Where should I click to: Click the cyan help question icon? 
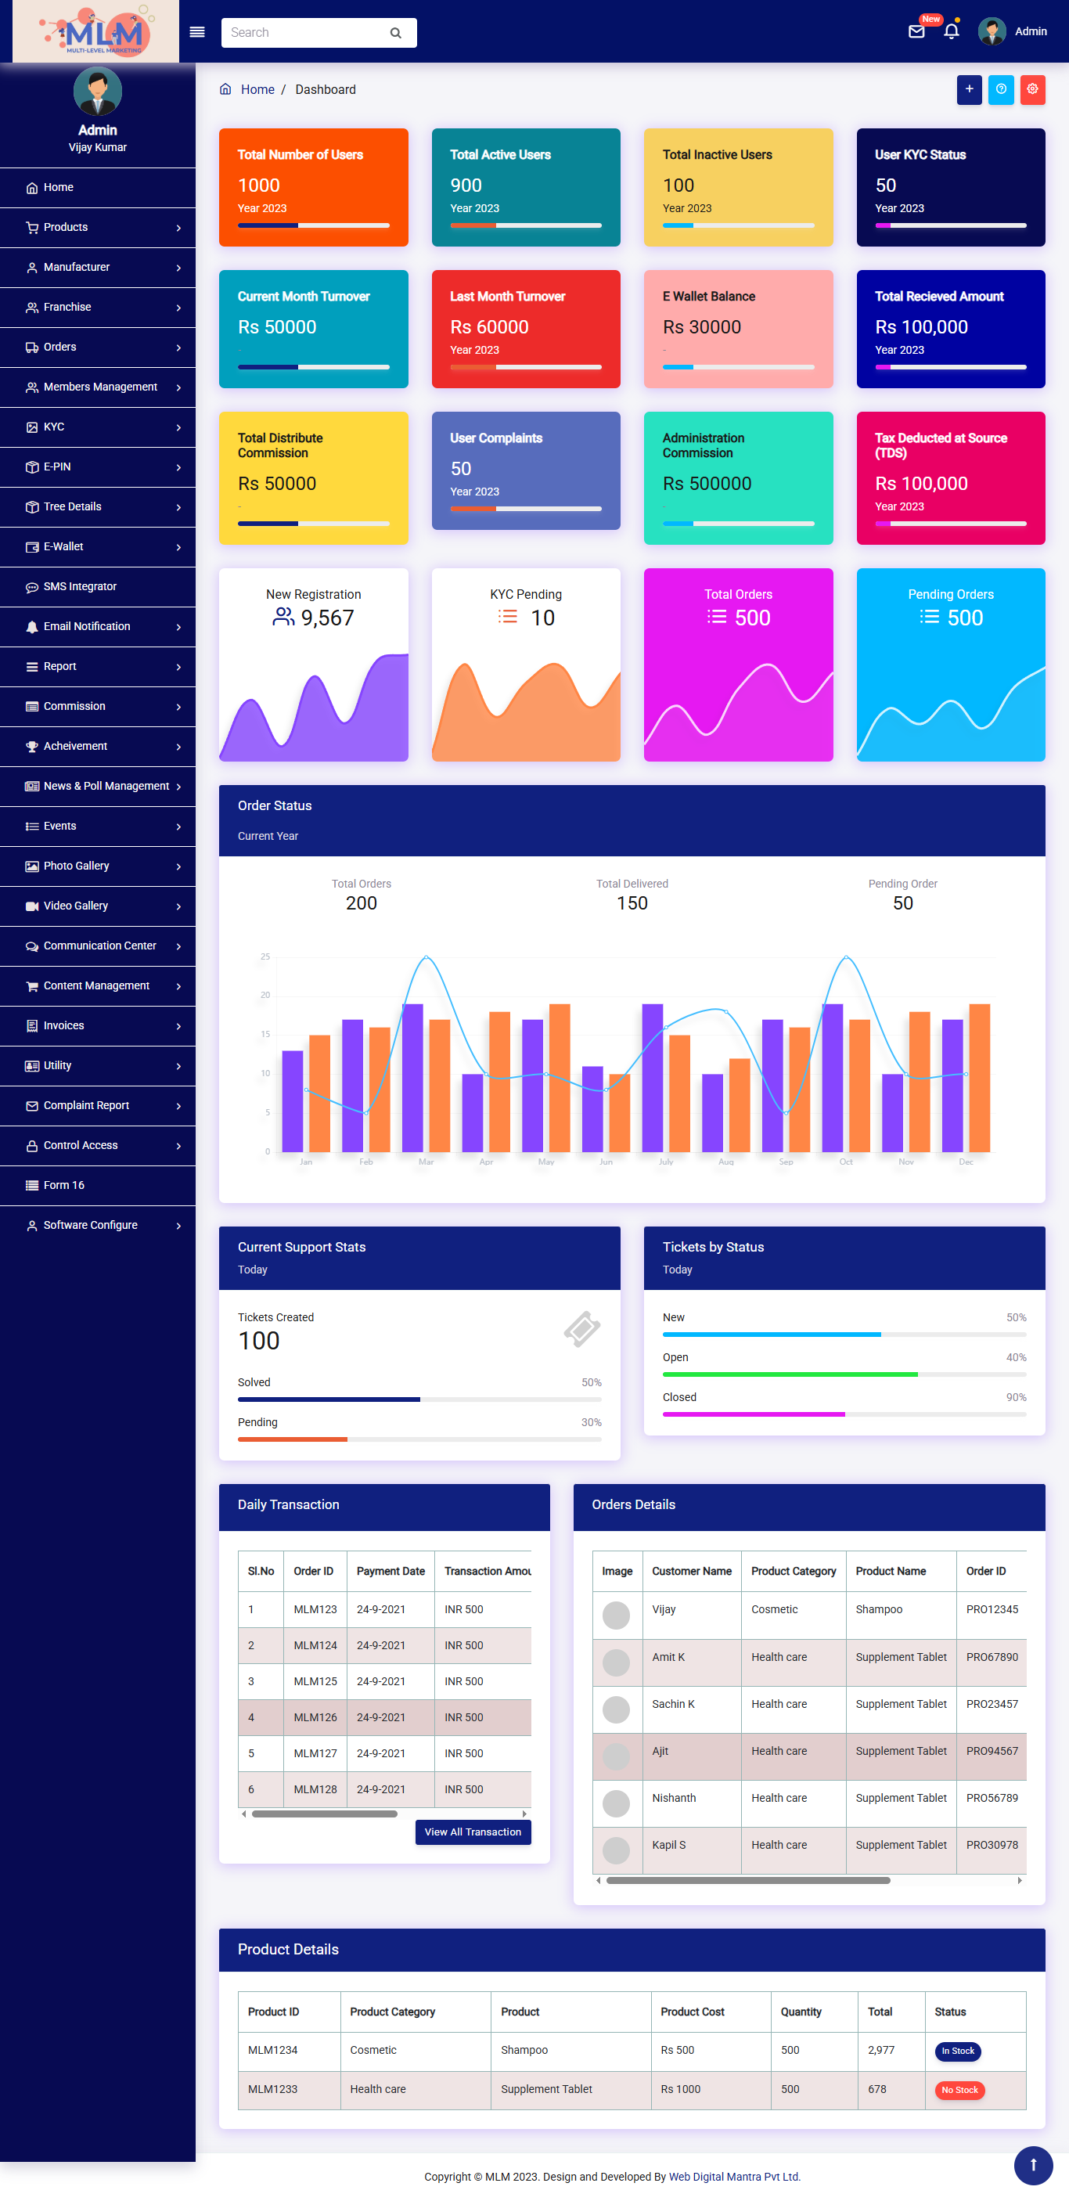tap(1001, 90)
